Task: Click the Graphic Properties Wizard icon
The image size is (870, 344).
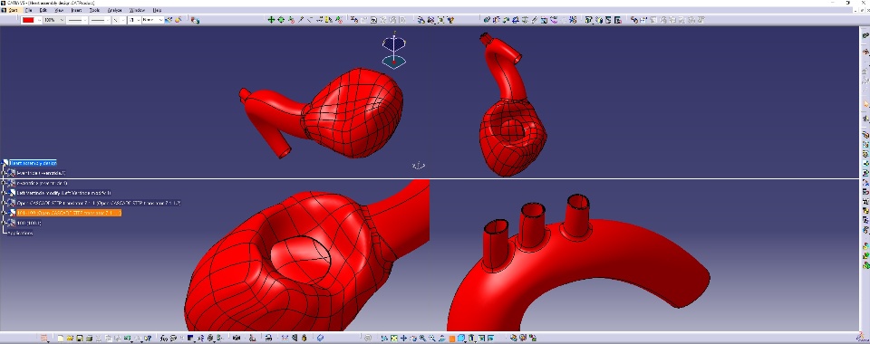Action: (179, 20)
